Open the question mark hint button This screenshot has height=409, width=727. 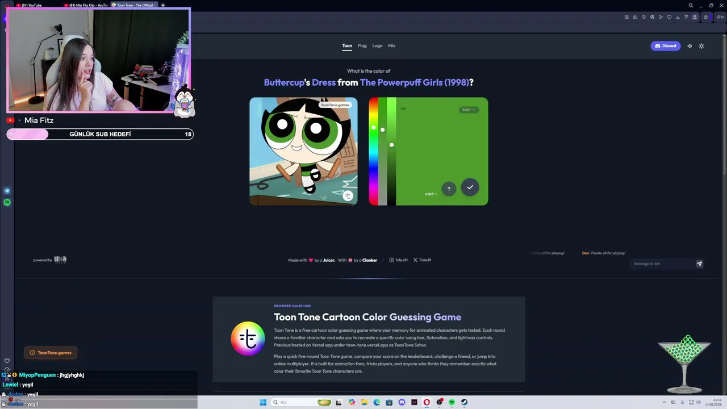click(x=449, y=189)
